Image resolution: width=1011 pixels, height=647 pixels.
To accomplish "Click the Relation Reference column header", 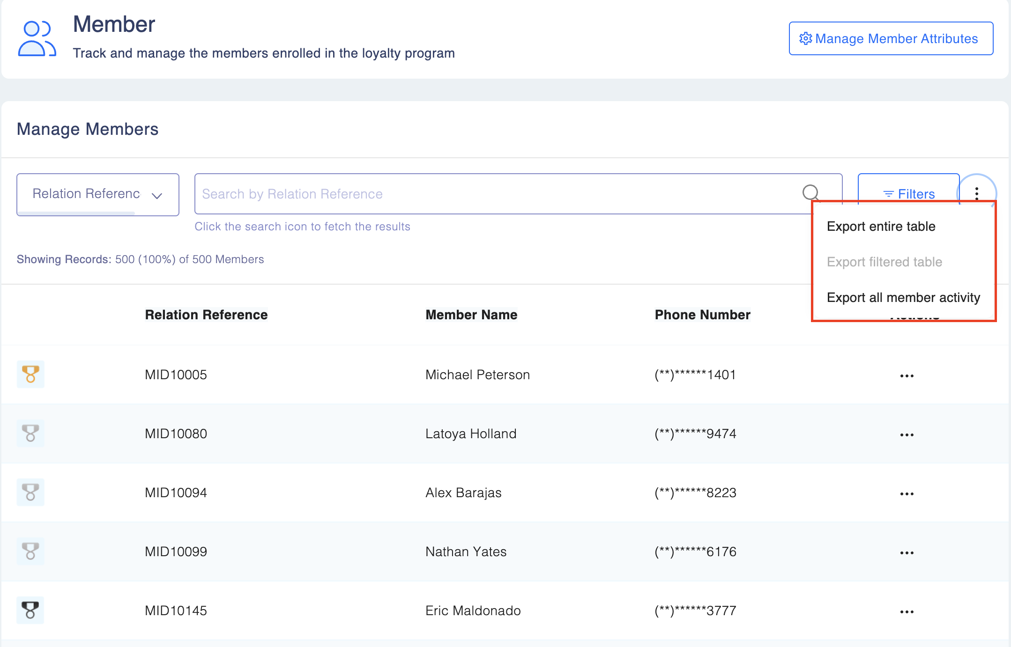I will 206,315.
